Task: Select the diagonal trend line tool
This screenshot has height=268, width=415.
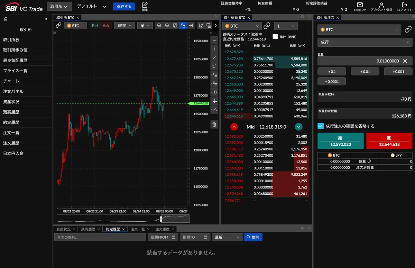Action: 214,58
